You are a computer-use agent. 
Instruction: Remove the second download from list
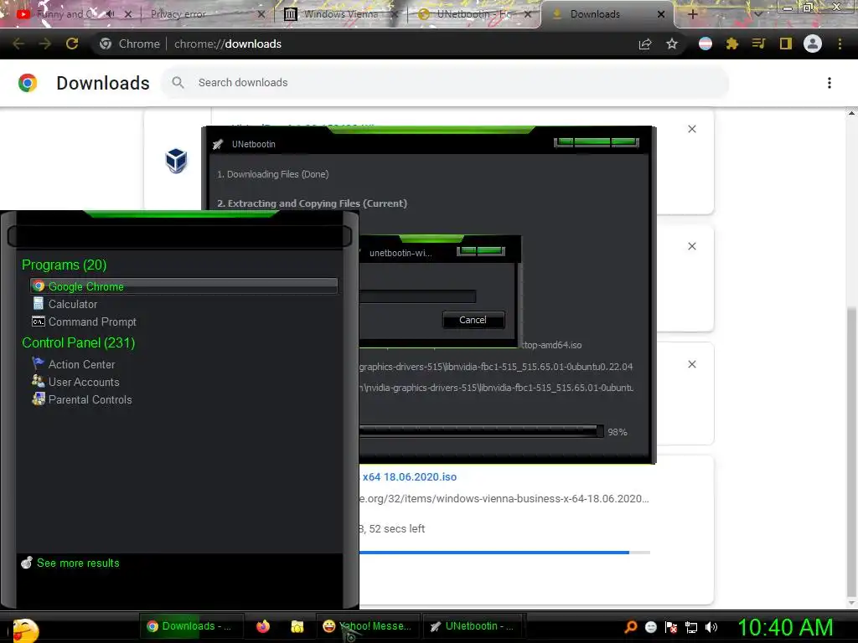coord(692,246)
